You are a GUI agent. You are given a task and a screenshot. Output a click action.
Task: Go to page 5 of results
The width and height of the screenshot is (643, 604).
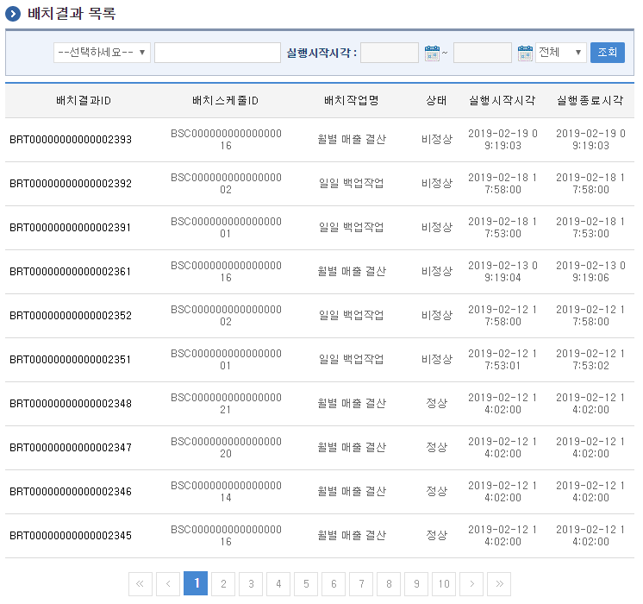coord(306,584)
